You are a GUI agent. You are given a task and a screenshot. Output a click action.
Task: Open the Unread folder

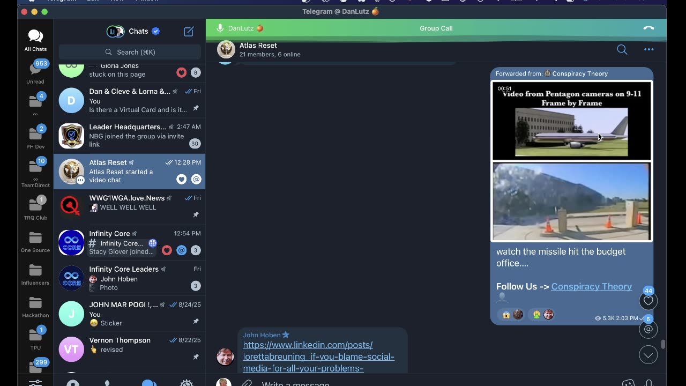pos(35,72)
